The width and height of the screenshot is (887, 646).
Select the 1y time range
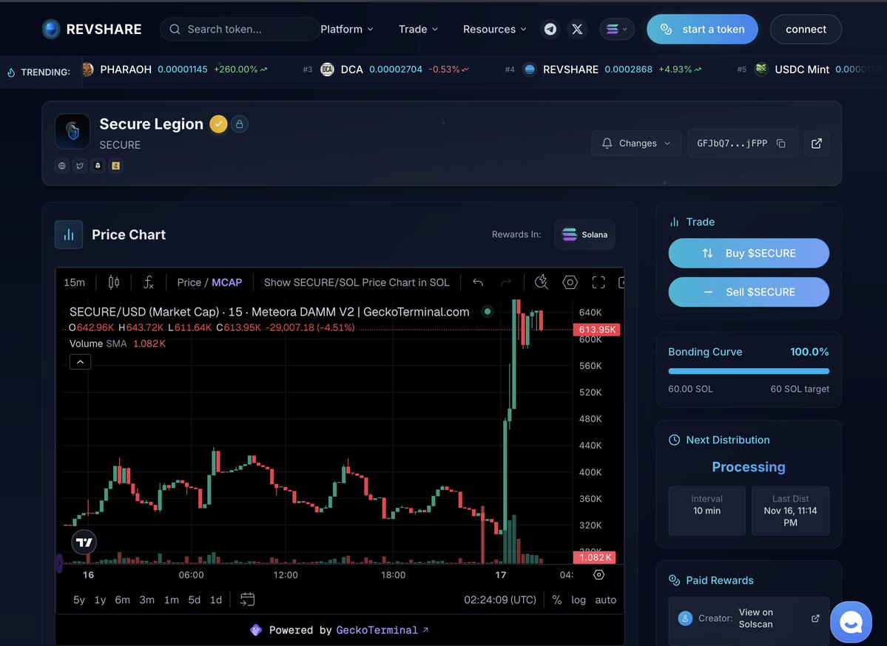(x=100, y=599)
